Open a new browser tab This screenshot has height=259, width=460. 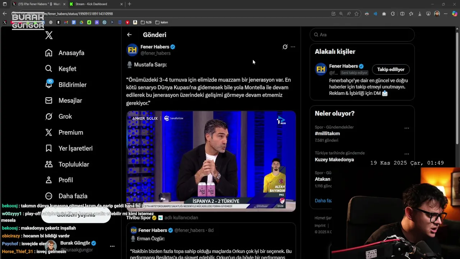[x=129, y=4]
